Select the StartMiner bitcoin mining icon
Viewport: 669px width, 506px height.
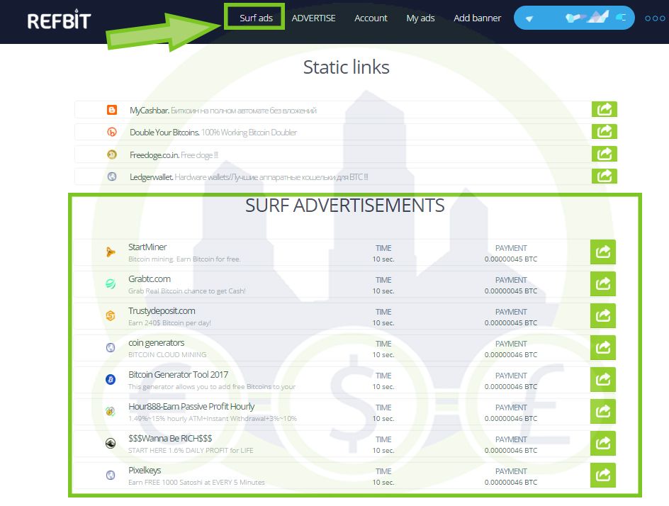[112, 252]
